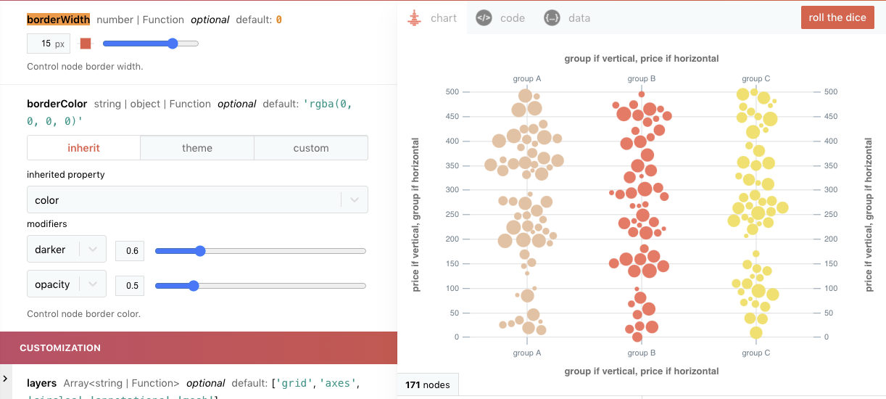The height and width of the screenshot is (399, 886).
Task: Click the borderWidth px value field
Action: tap(49, 44)
